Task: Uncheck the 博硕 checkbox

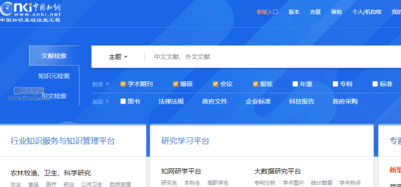Action: coord(176,84)
